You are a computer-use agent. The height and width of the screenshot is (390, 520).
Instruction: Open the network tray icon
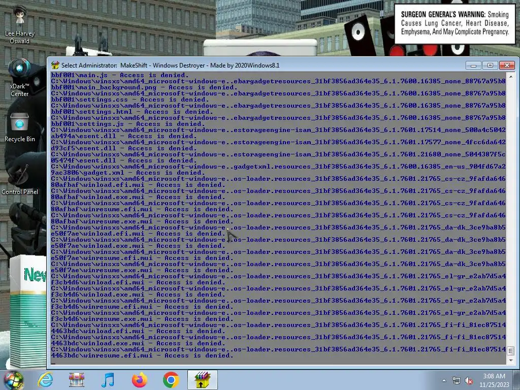coord(457,380)
